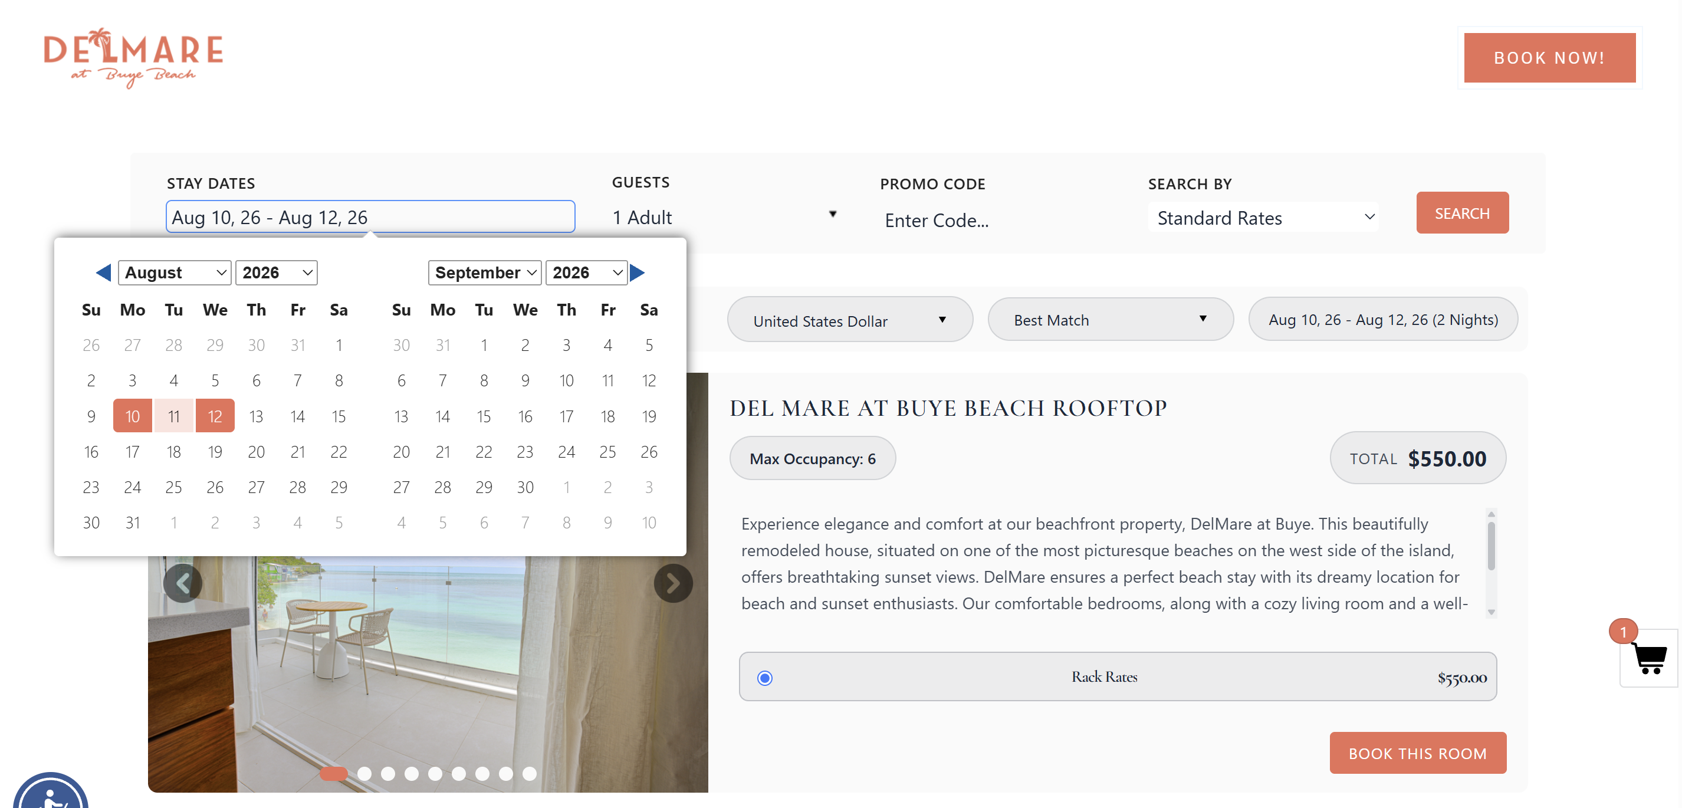Open accessibility options widget

point(50,791)
